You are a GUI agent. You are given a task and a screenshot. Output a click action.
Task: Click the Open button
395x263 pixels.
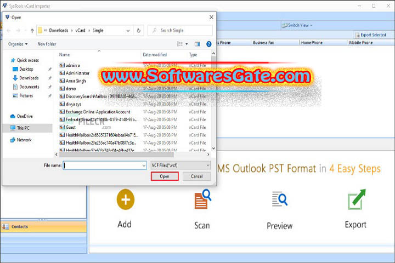165,176
